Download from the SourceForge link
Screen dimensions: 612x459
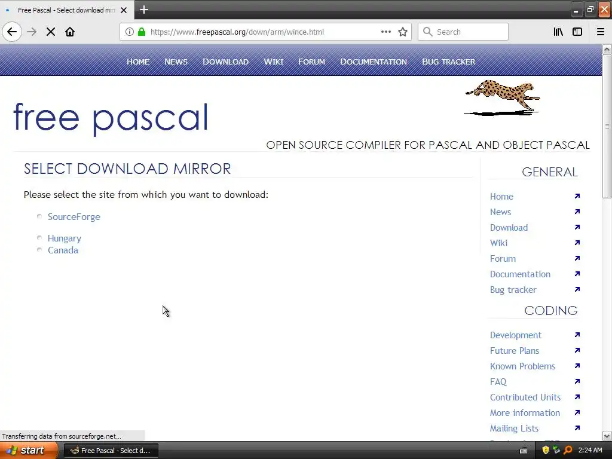74,216
